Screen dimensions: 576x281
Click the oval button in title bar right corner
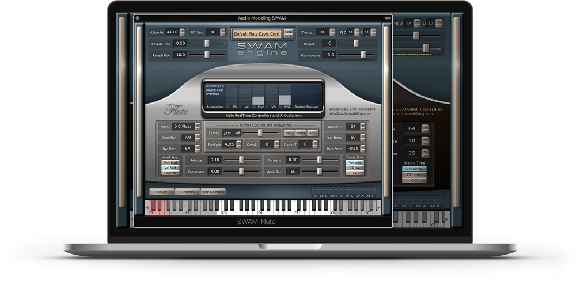387,18
